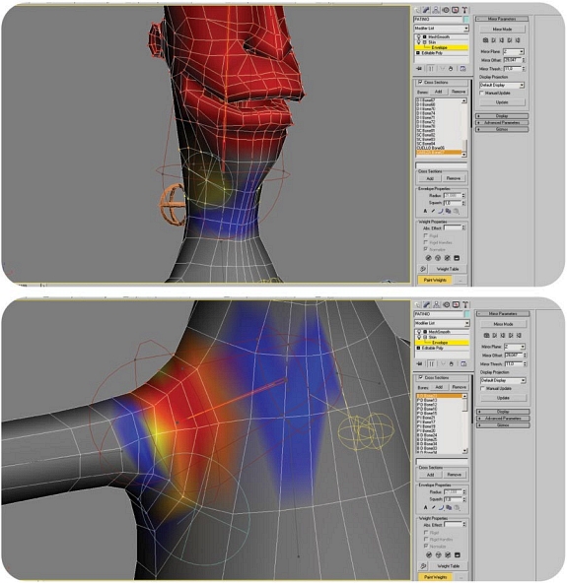
Task: Select the Utilities hammer tab in the head-view panel
Action: pos(464,10)
